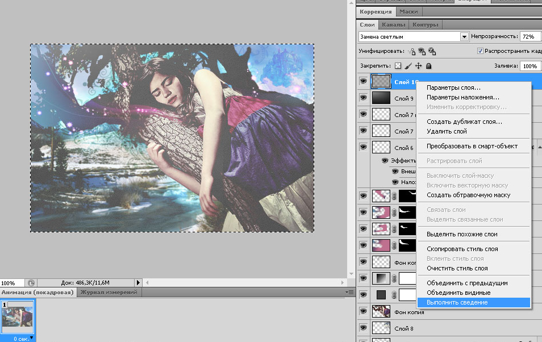Lock image pixels with the brush icon
542x342 pixels.
tap(408, 66)
